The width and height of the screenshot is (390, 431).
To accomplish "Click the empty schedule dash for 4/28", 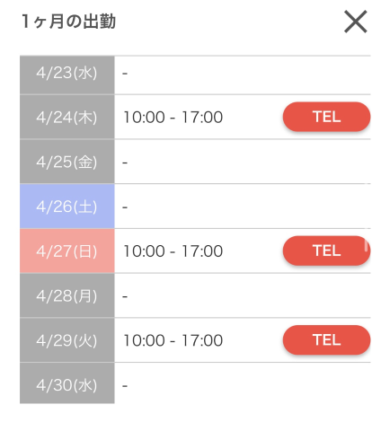I will [125, 296].
